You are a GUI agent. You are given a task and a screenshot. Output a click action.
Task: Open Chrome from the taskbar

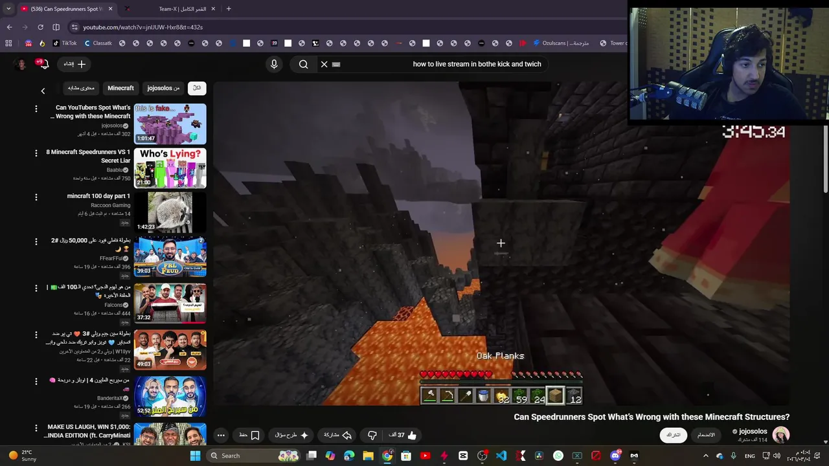387,456
